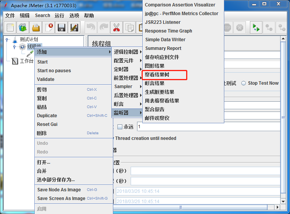Click the Remote Start All green icon

coord(256,28)
